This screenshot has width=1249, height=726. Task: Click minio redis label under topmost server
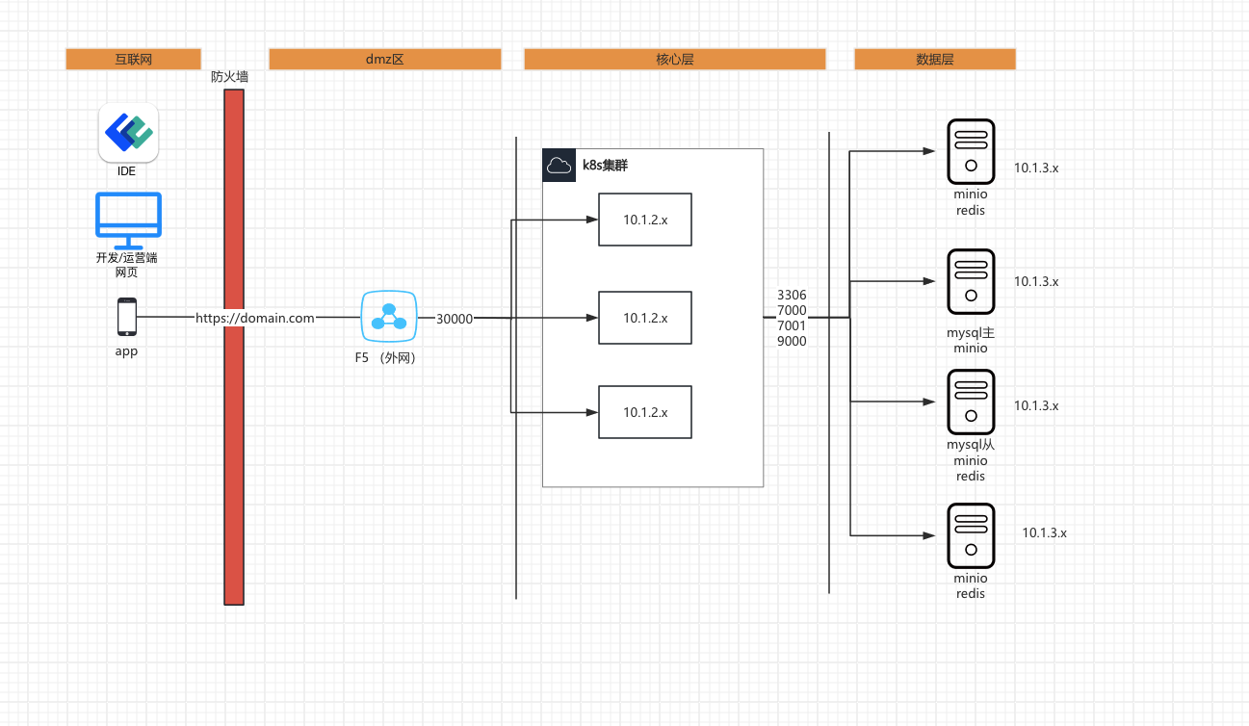[971, 202]
